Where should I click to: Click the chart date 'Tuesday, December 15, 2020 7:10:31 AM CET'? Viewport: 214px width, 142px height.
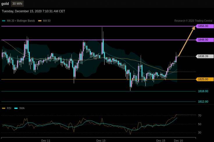pos(33,11)
